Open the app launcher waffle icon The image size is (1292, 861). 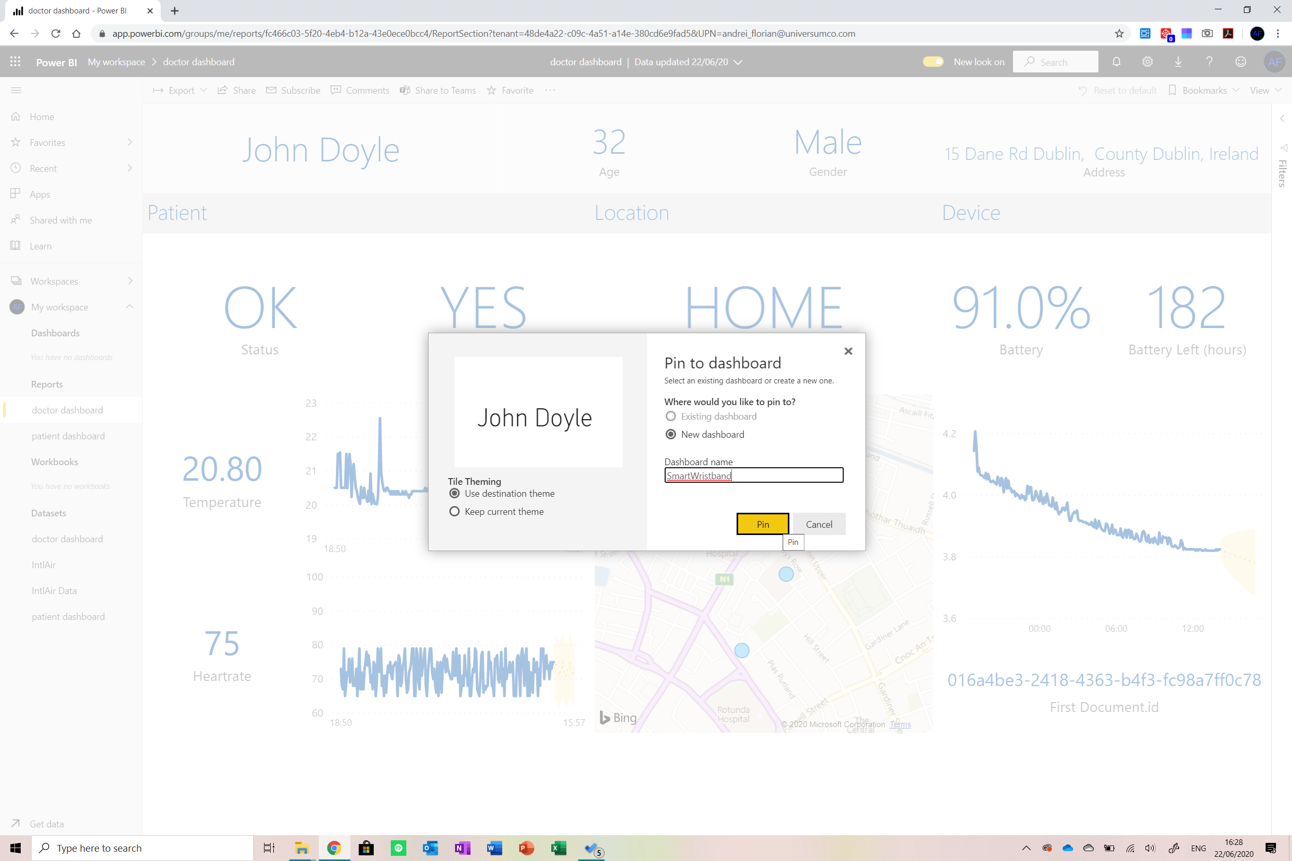coord(16,62)
